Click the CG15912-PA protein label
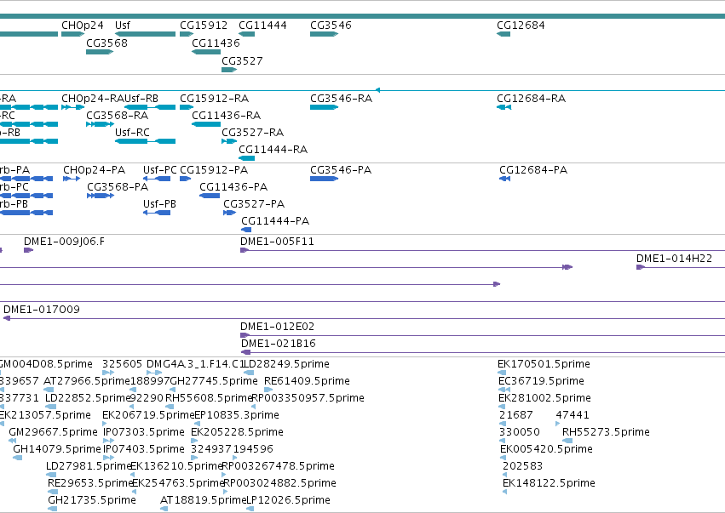Viewport: 725px width, 513px height. [x=214, y=170]
